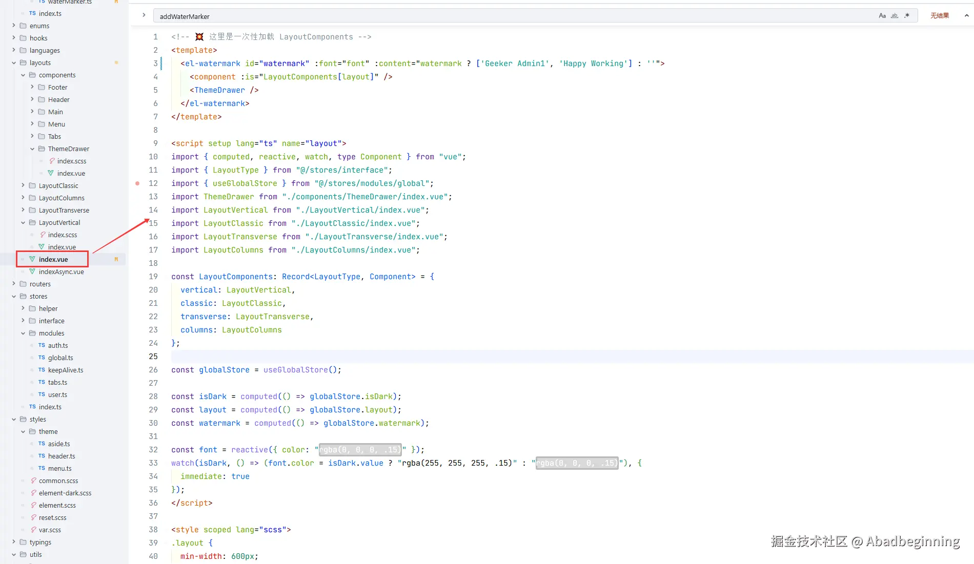Screen dimensions: 974x564
Task: Expand the LayoutTransverse folder chevron
Action: (23, 210)
